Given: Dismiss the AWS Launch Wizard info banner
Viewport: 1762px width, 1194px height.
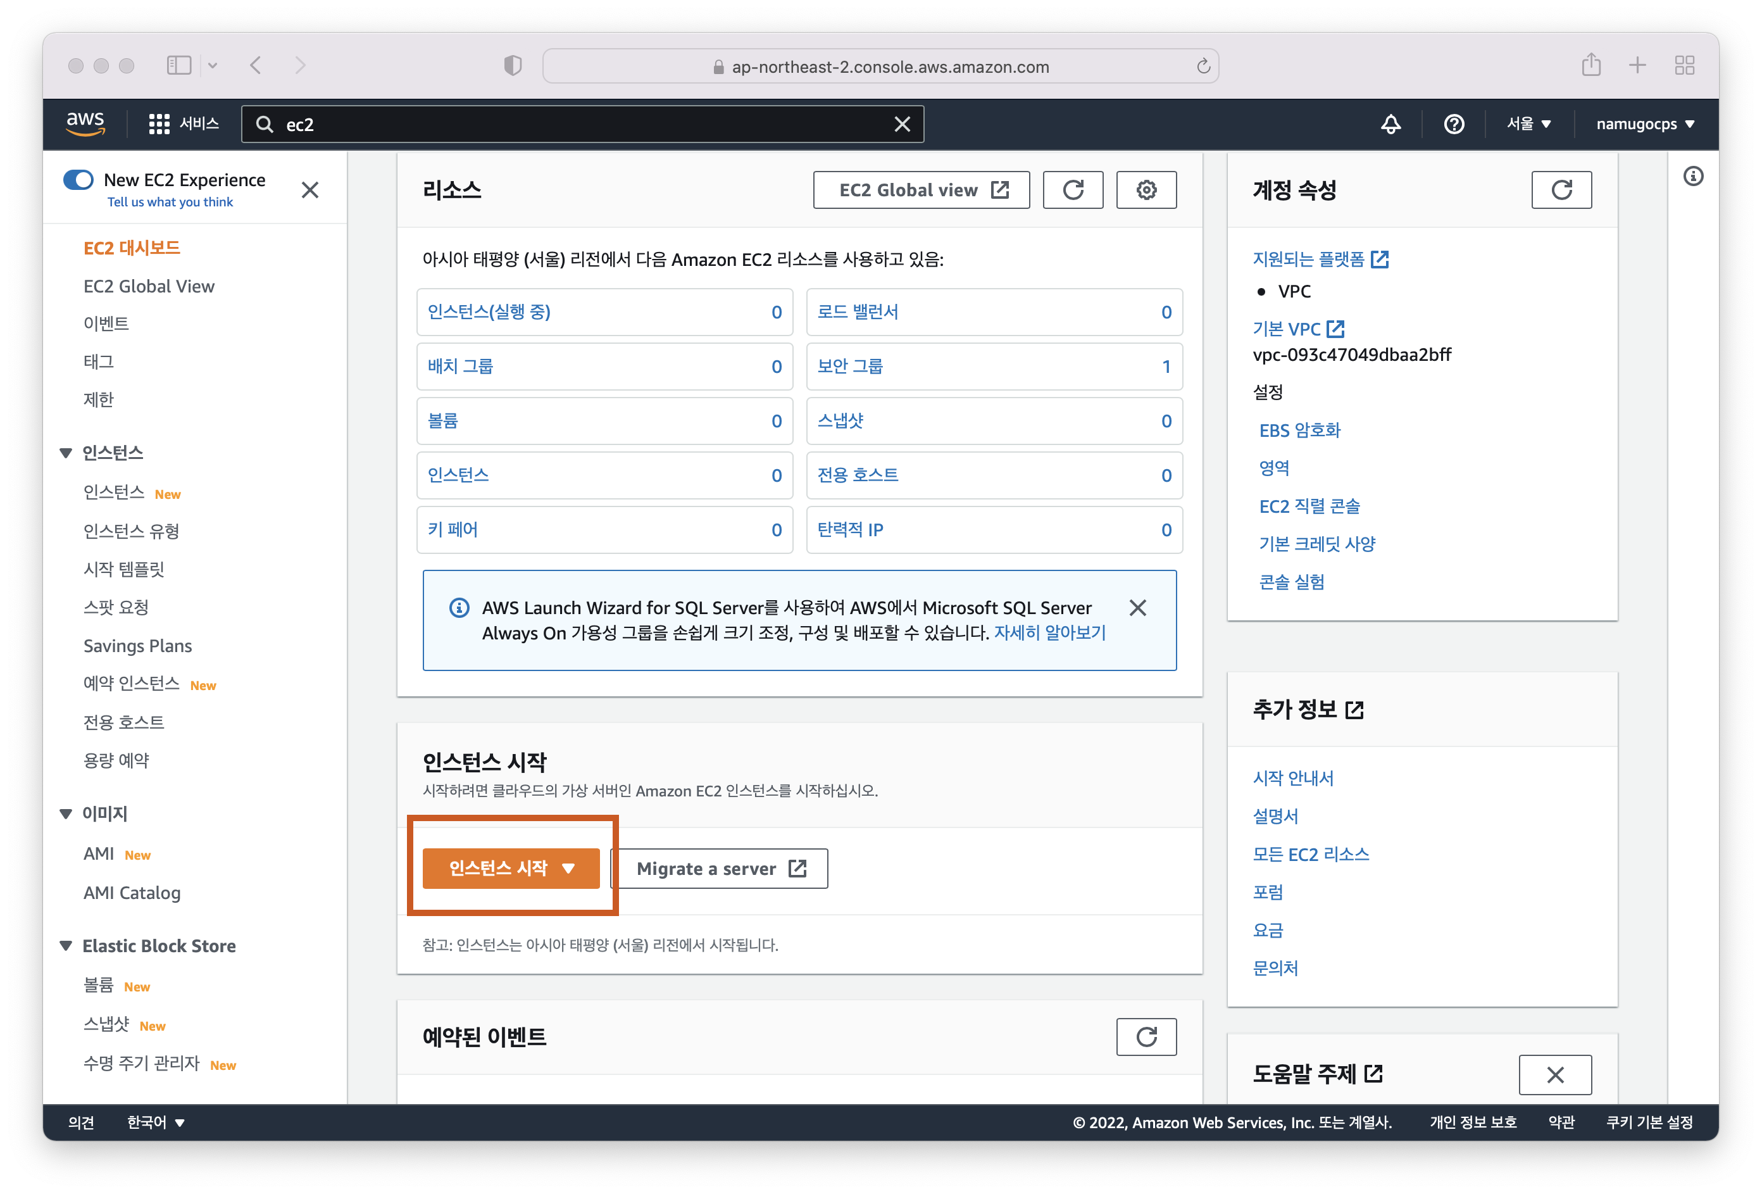Looking at the screenshot, I should (x=1137, y=608).
